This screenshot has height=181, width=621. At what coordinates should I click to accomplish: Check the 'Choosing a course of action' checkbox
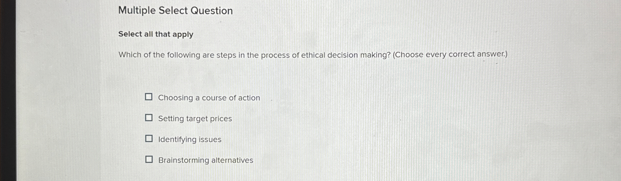(149, 98)
